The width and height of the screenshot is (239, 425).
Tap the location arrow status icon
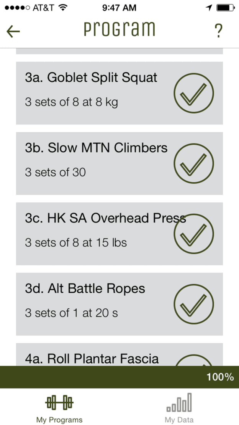click(209, 8)
